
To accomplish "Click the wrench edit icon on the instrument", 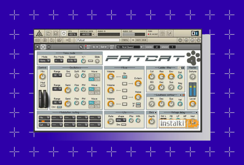I will (81, 47).
